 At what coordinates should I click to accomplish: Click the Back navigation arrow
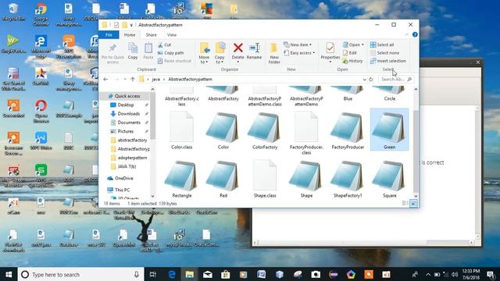coord(105,79)
